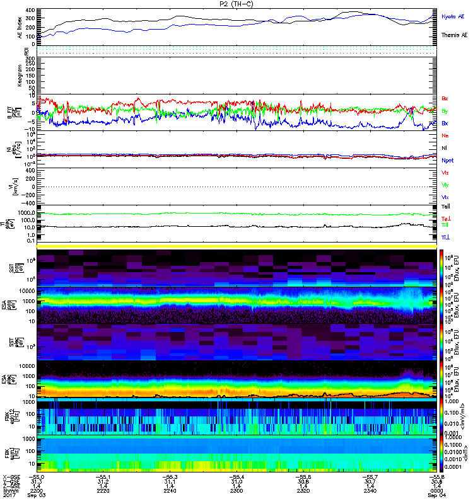Click the red dotted row in ROI panel
This screenshot has width=473, height=504.
click(237, 54)
